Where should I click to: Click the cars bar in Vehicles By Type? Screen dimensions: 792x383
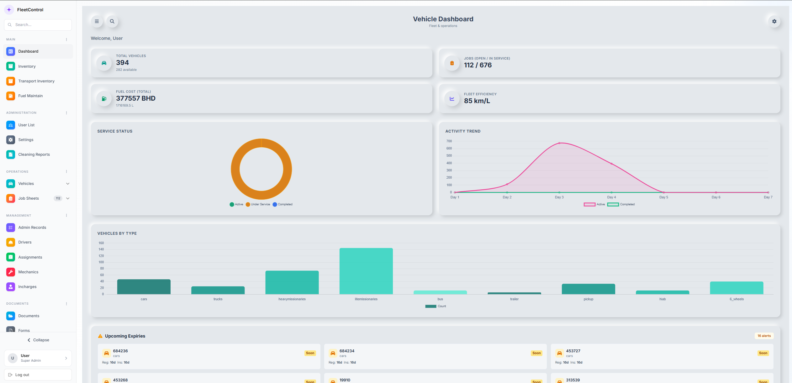click(x=144, y=287)
